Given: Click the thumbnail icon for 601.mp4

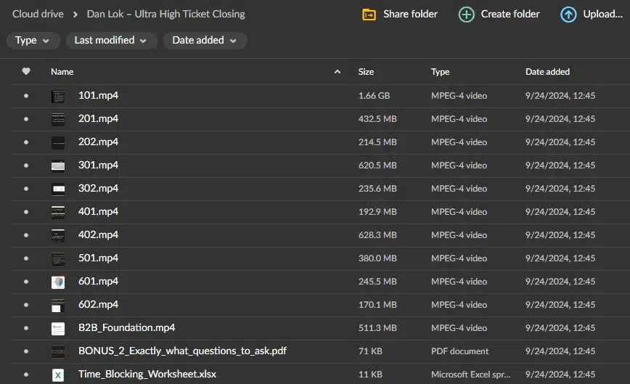Looking at the screenshot, I should (x=58, y=282).
